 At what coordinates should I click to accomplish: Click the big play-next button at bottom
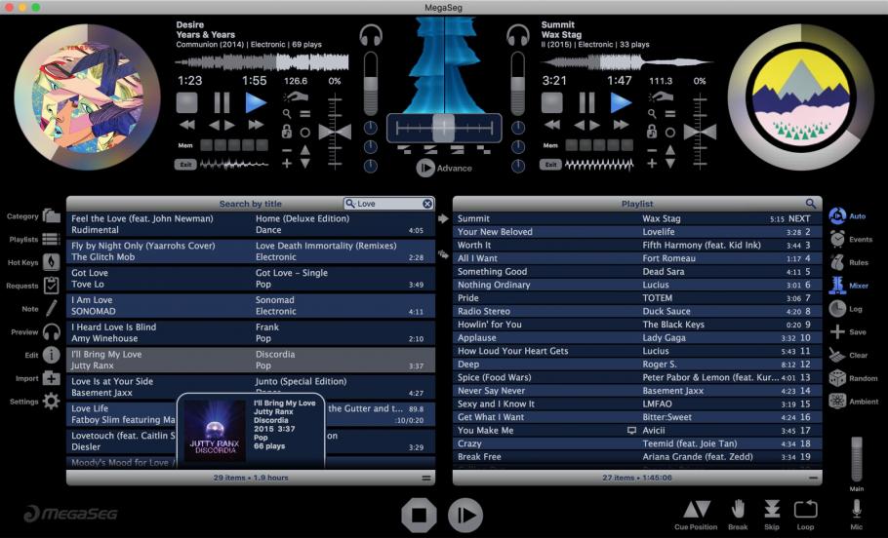click(x=465, y=515)
